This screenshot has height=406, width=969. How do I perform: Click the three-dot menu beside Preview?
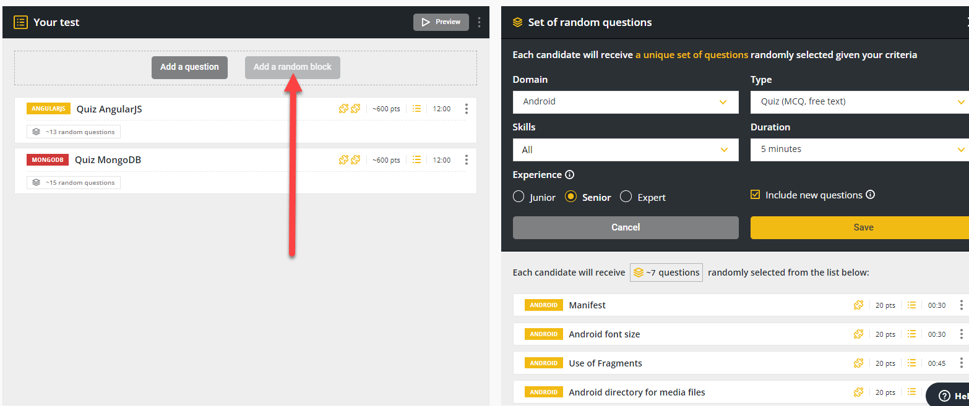pyautogui.click(x=479, y=22)
